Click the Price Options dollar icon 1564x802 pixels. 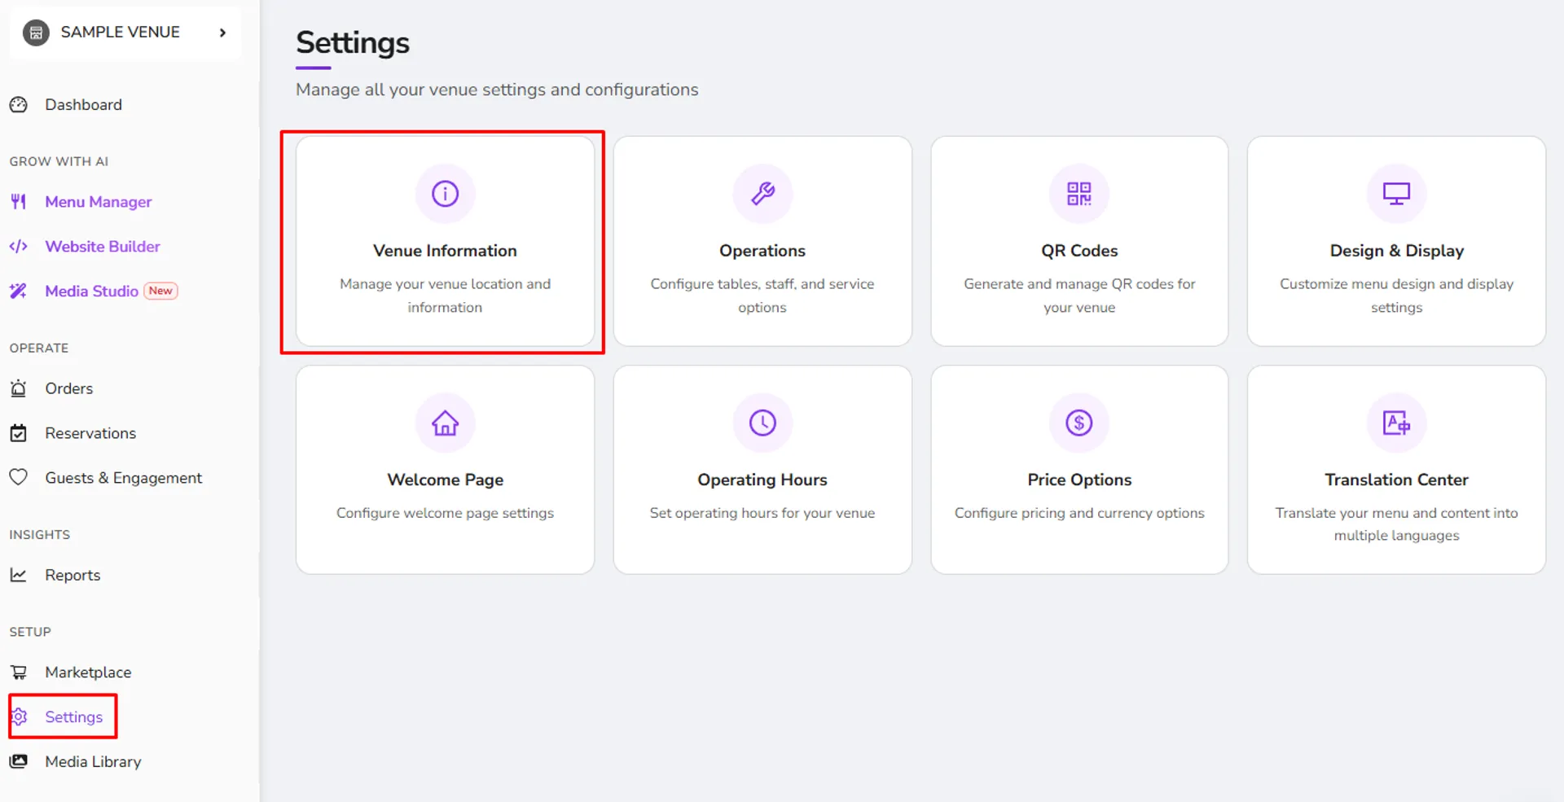click(x=1079, y=423)
